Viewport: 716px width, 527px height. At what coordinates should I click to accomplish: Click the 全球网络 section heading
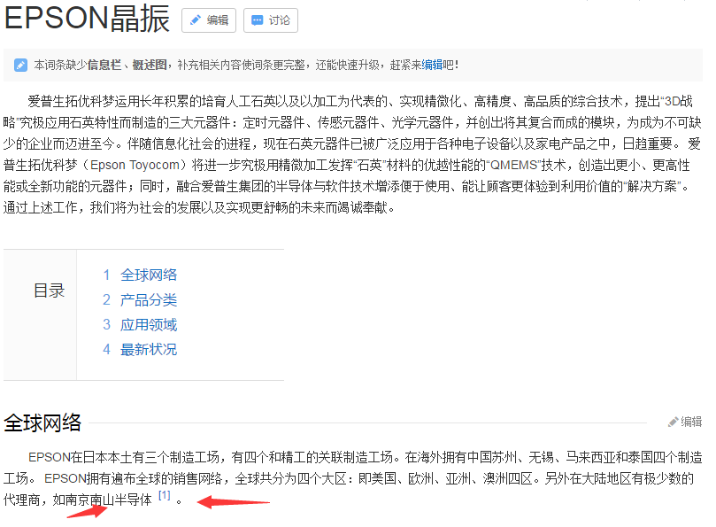pyautogui.click(x=42, y=422)
